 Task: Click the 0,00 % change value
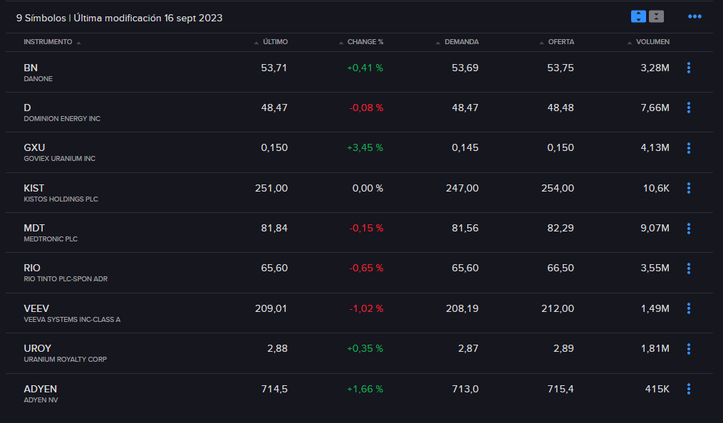[368, 188]
